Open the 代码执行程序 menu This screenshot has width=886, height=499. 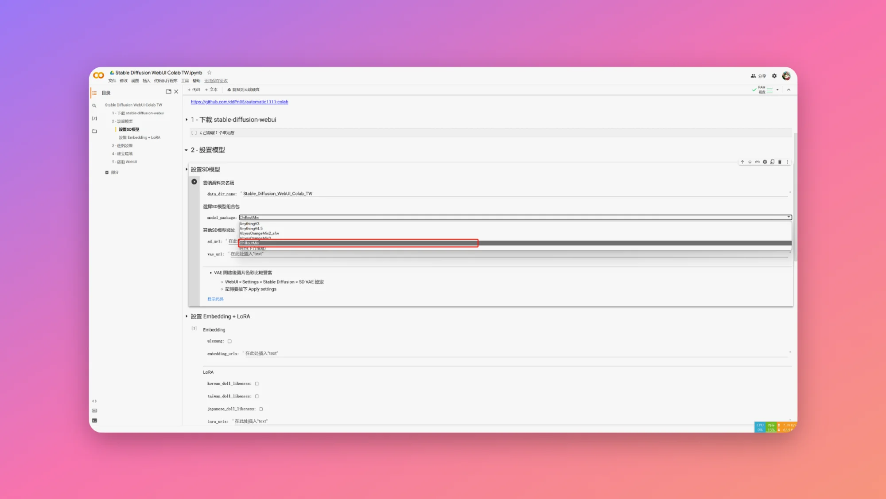166,81
